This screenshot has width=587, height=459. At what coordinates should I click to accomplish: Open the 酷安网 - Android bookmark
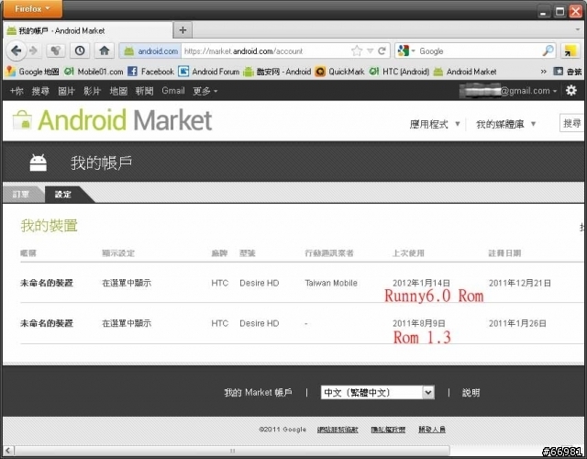[277, 72]
